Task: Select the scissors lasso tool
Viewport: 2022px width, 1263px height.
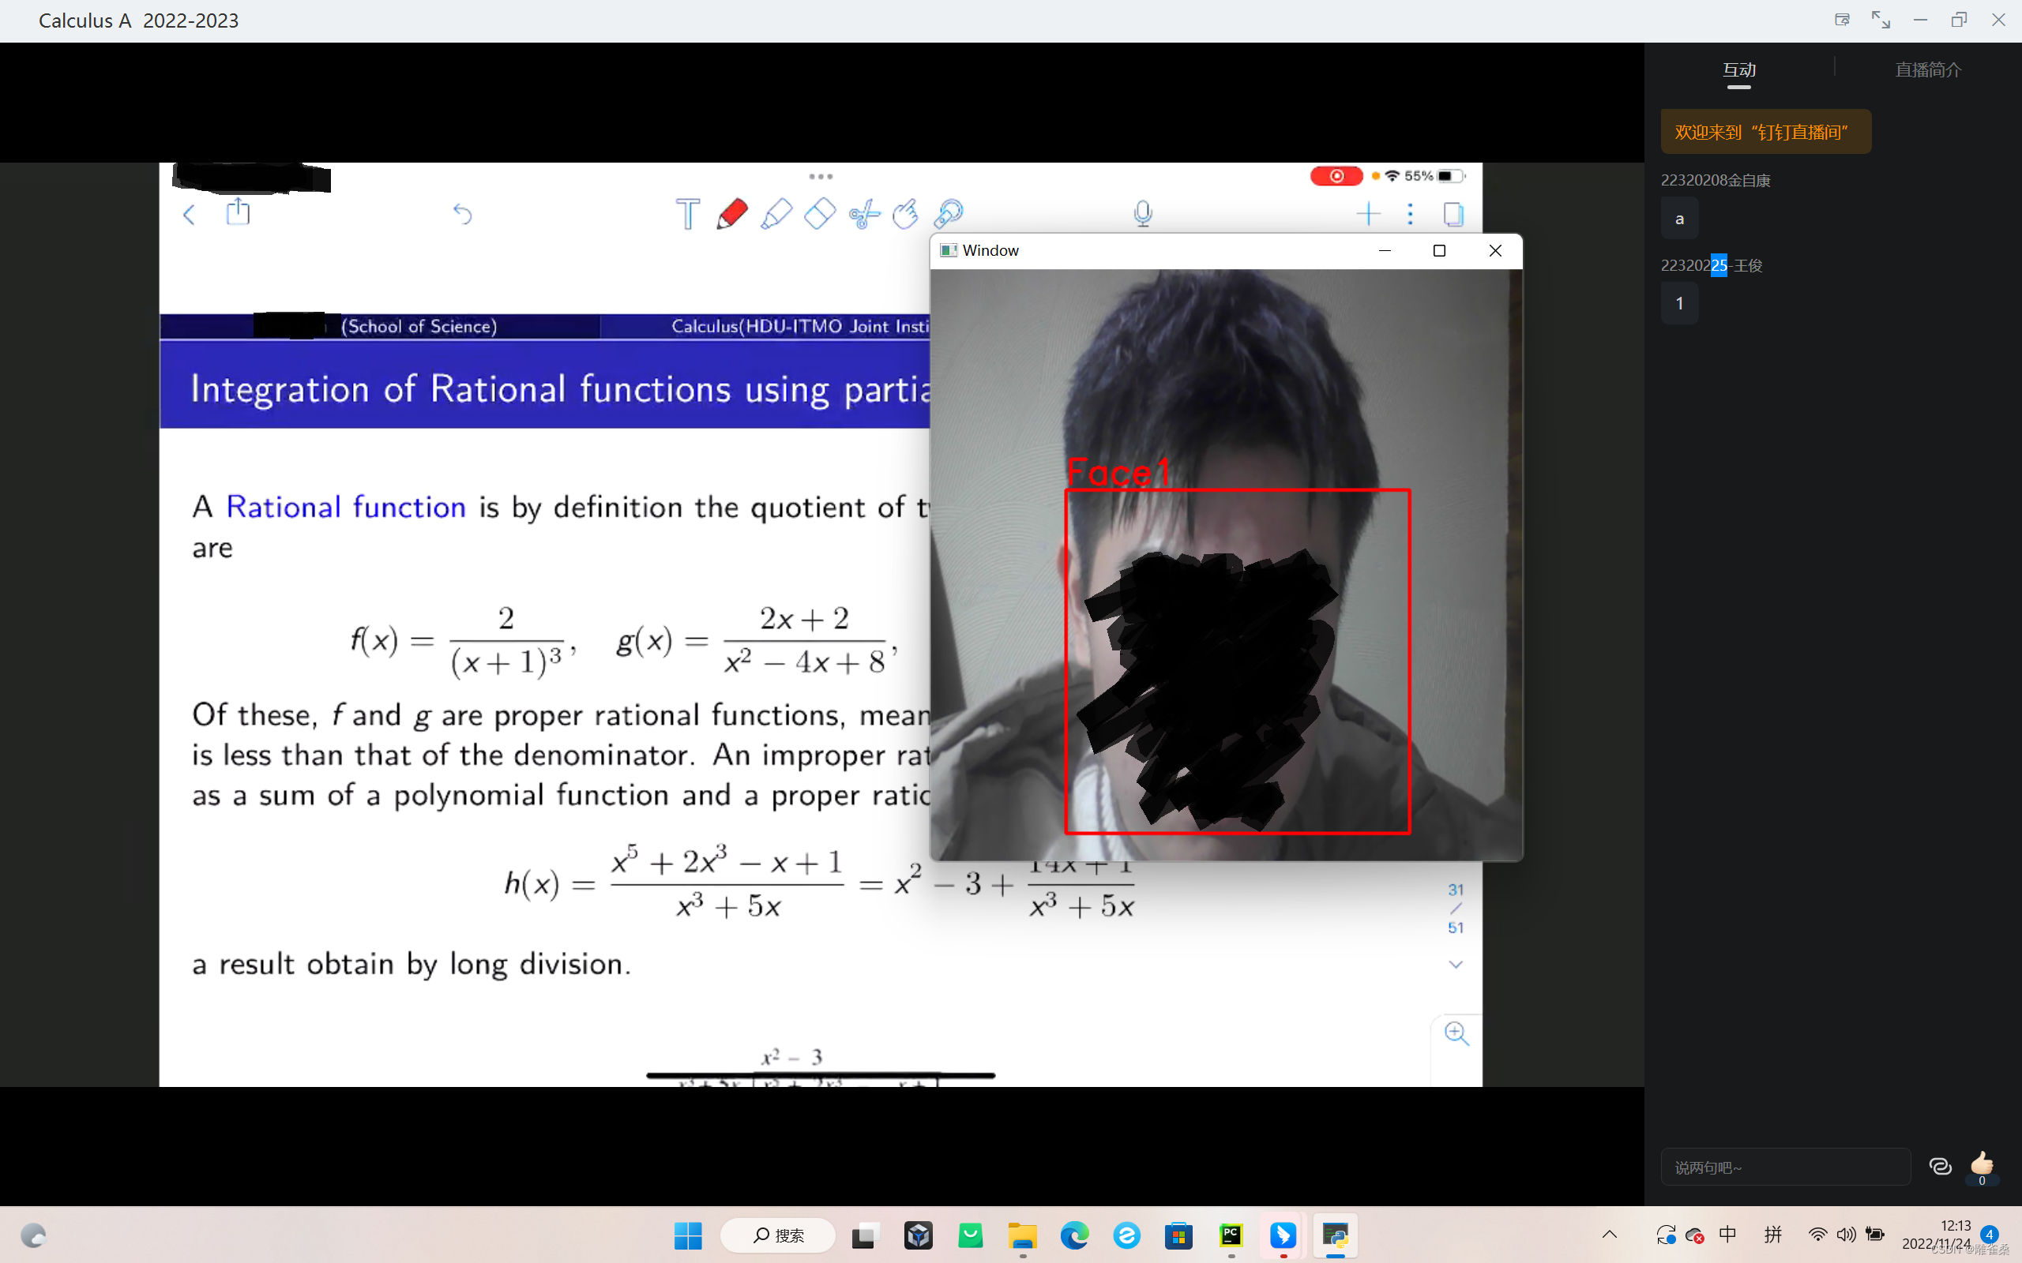Action: pyautogui.click(x=864, y=215)
